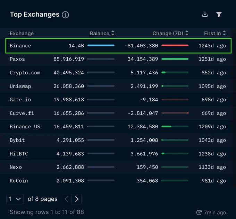This screenshot has height=219, width=236.
Task: Click HitBTC balance 4,139,683
Action: coord(70,154)
